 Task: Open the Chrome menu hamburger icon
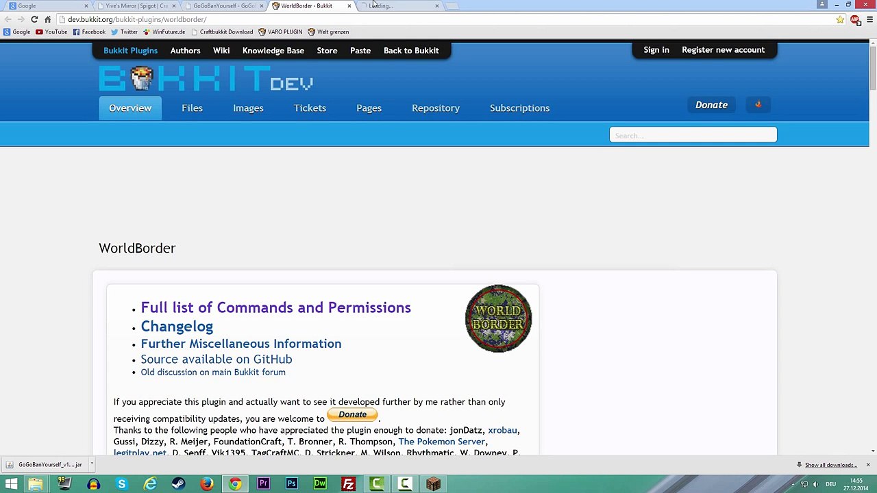[x=869, y=20]
